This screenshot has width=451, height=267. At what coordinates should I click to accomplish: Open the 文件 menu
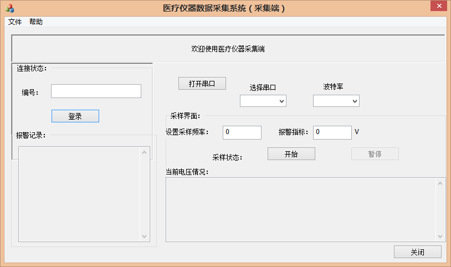14,22
